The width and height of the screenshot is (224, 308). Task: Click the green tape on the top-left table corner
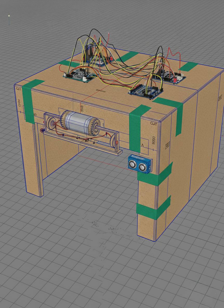click(x=29, y=100)
